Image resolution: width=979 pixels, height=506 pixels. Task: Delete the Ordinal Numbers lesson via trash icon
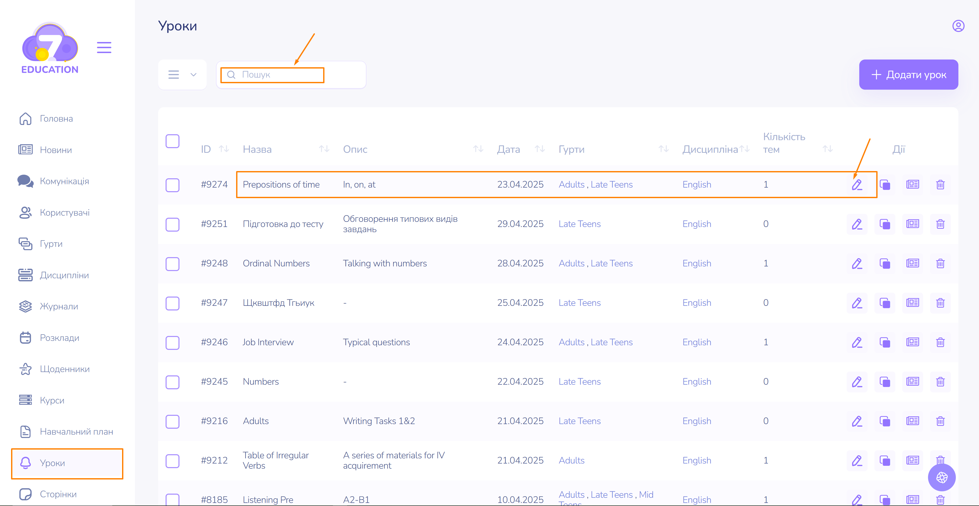[940, 264]
